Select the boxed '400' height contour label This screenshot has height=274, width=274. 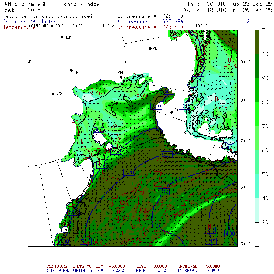pos(230,234)
